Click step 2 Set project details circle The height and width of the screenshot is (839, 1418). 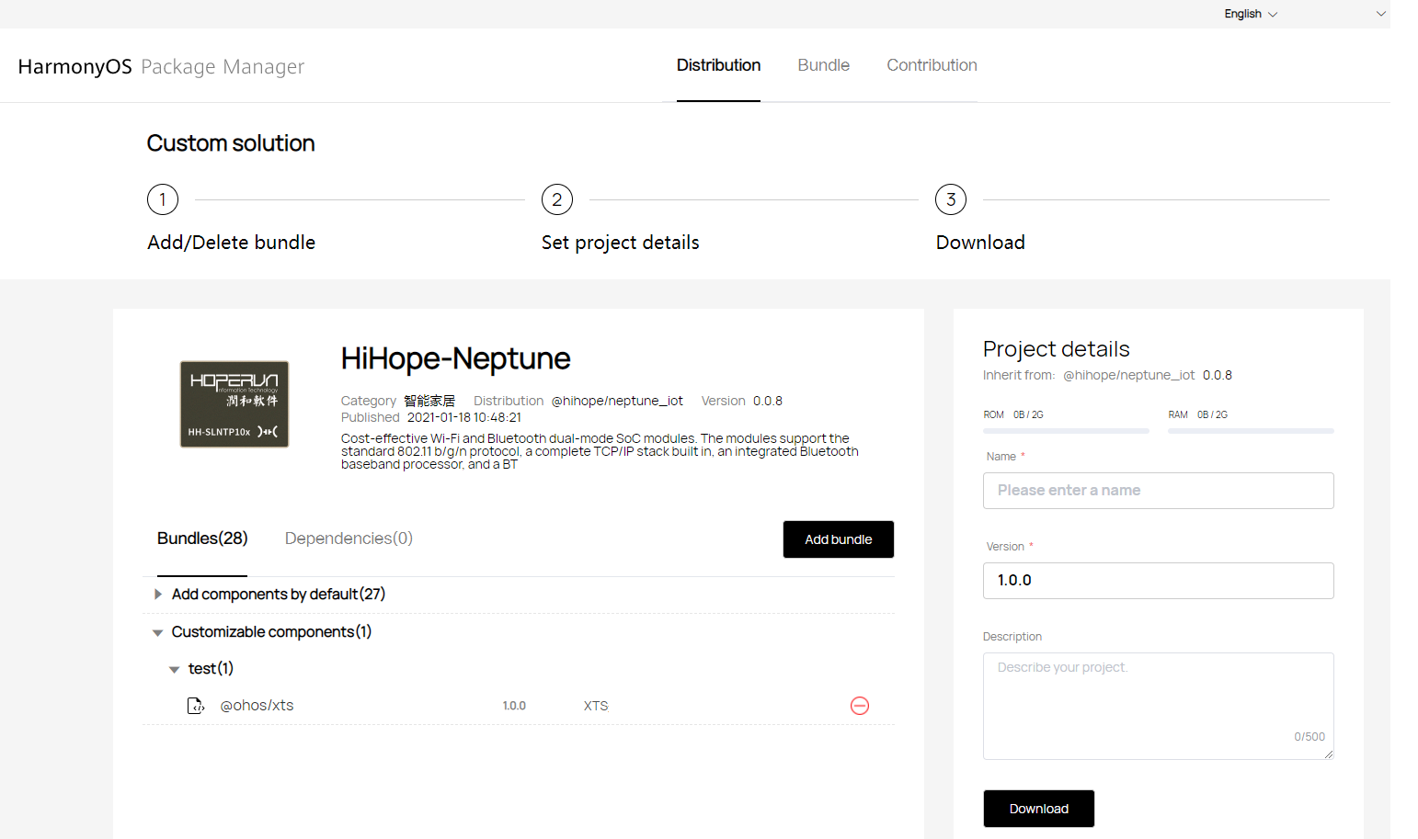(x=557, y=199)
